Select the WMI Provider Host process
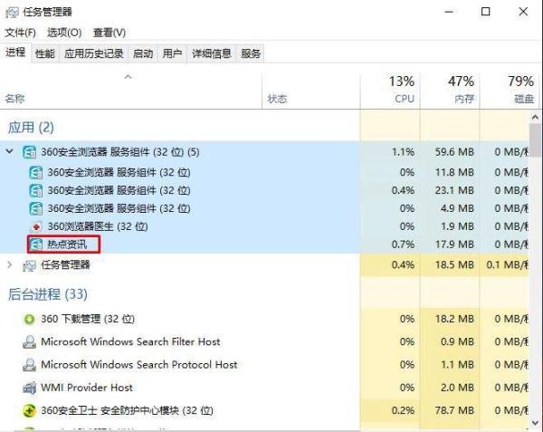Image resolution: width=543 pixels, height=432 pixels. pyautogui.click(x=264, y=388)
